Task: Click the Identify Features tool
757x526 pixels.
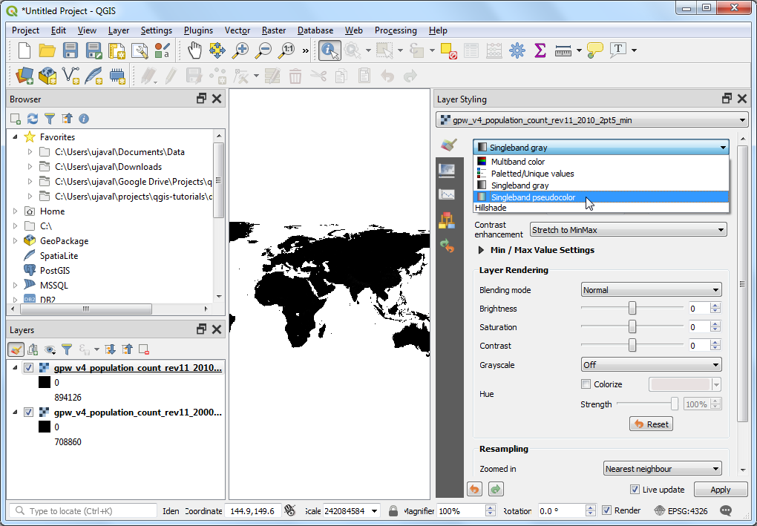Action: [x=330, y=50]
